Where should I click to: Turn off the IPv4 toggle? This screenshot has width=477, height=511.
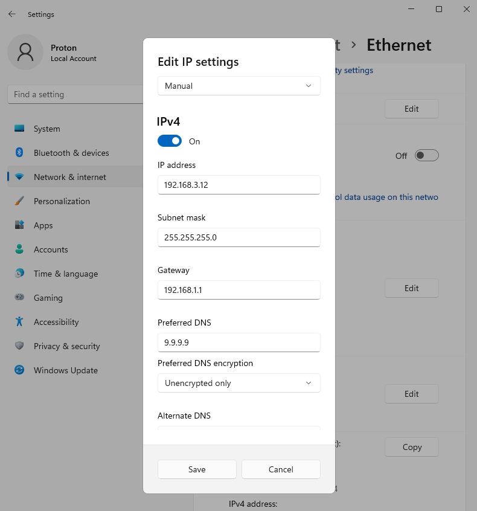(170, 141)
